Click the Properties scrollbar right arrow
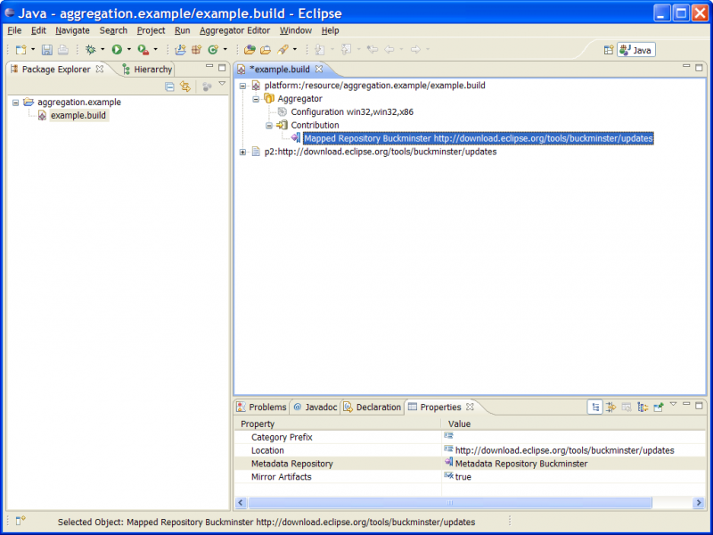The height and width of the screenshot is (535, 713). pyautogui.click(x=699, y=503)
